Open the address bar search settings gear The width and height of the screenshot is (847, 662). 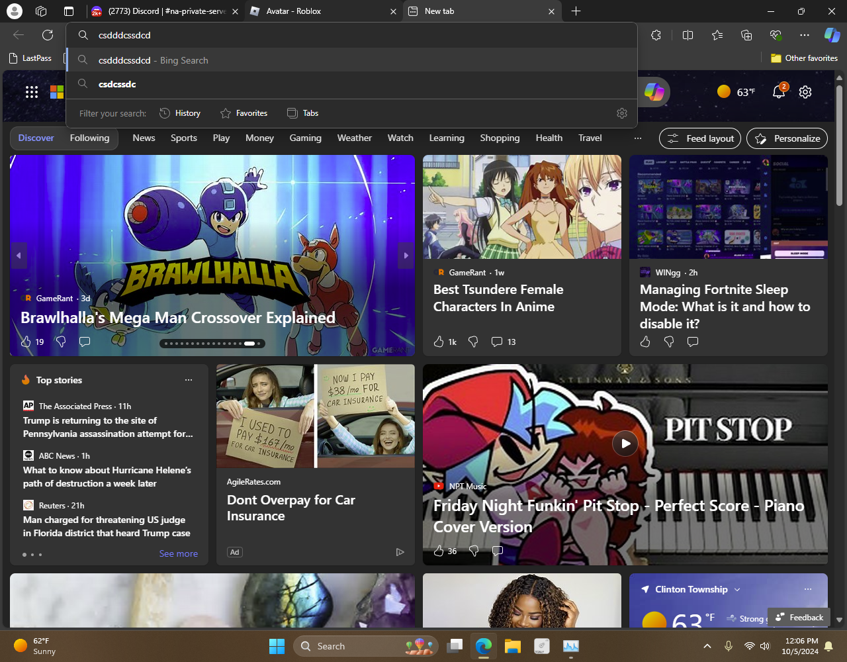point(622,113)
